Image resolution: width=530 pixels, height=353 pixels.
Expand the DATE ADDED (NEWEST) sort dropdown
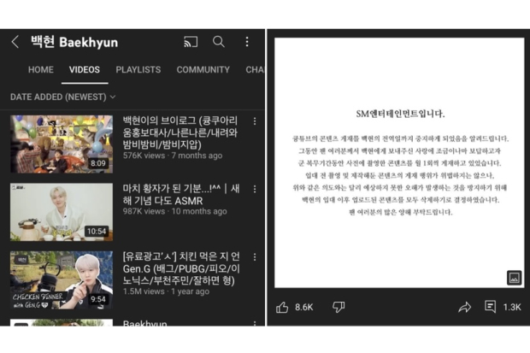click(63, 97)
